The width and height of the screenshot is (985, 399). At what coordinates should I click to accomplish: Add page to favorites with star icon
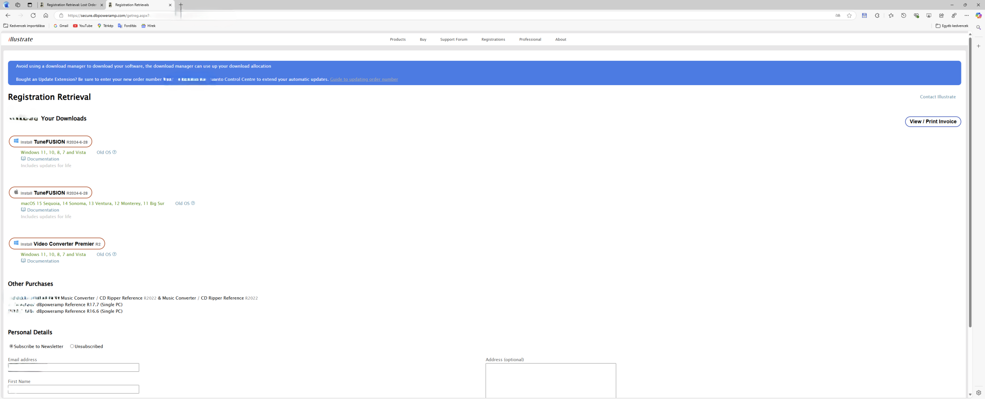pos(849,15)
